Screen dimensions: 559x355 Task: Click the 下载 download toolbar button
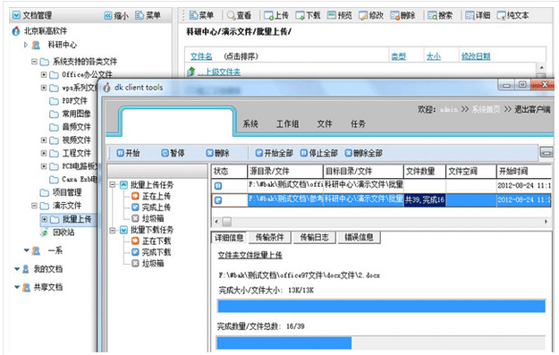point(308,15)
